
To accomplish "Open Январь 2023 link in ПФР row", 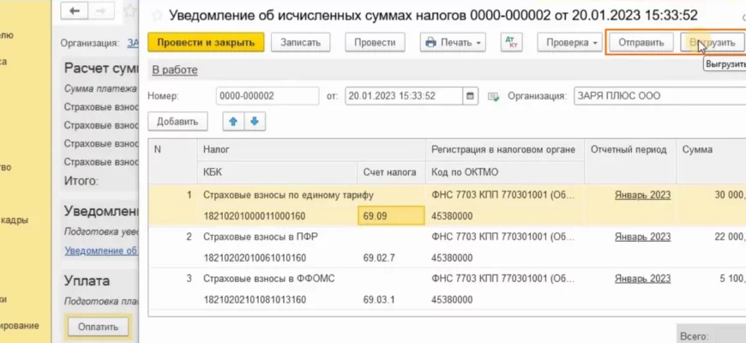I will [642, 237].
